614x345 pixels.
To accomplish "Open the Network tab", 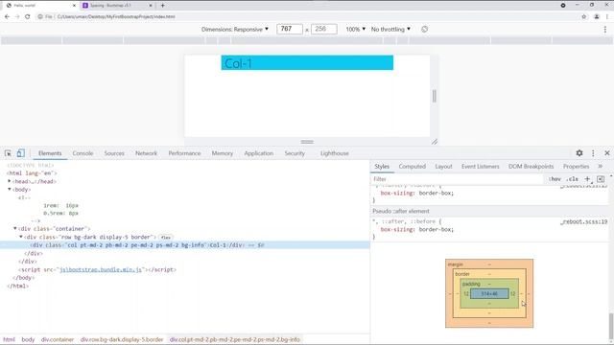I will (146, 153).
